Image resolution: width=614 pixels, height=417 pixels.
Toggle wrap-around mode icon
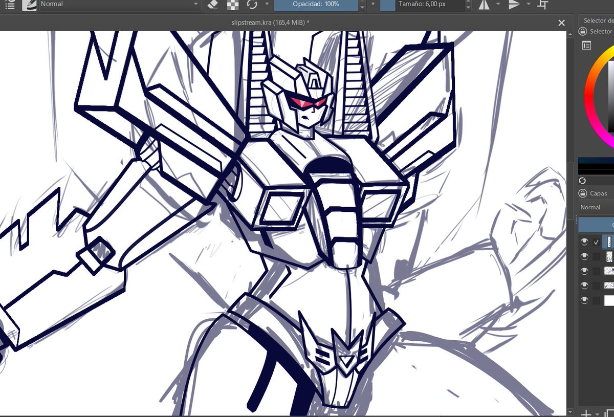pos(543,5)
